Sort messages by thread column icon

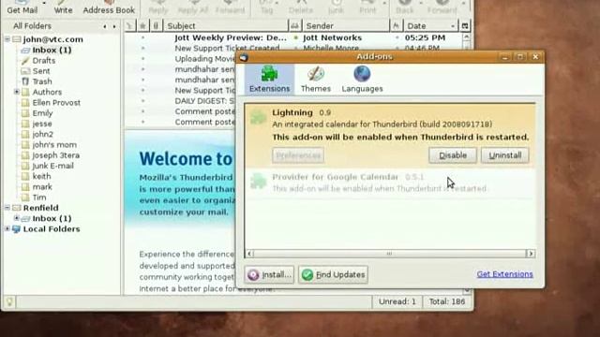(x=129, y=25)
